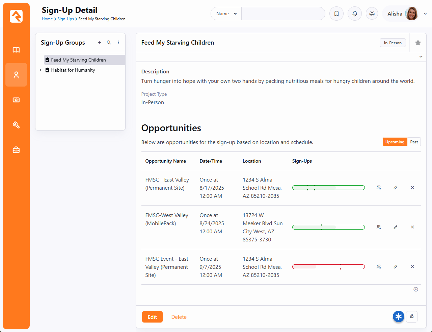Go to Sign-Ups breadcrumb link
This screenshot has height=332, width=432.
tap(65, 19)
